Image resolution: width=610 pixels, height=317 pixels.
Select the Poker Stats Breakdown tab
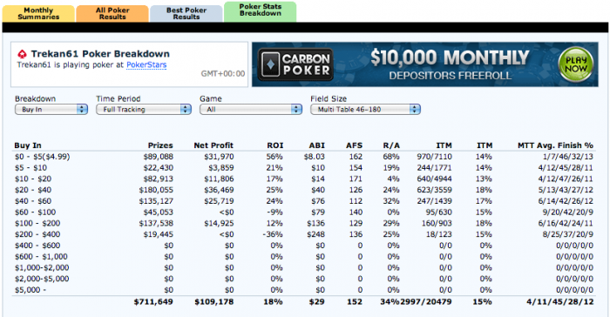(261, 11)
